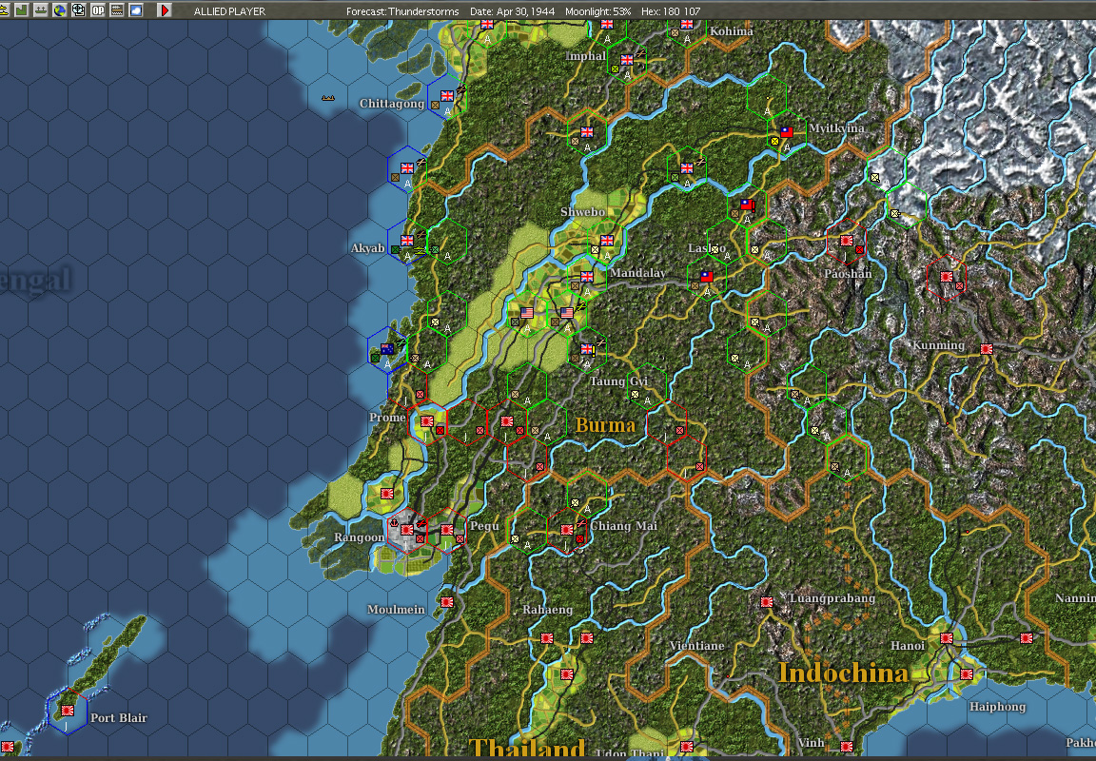Viewport: 1096px width, 761px height.
Task: Click the red arrow end turn button
Action: coord(165,10)
